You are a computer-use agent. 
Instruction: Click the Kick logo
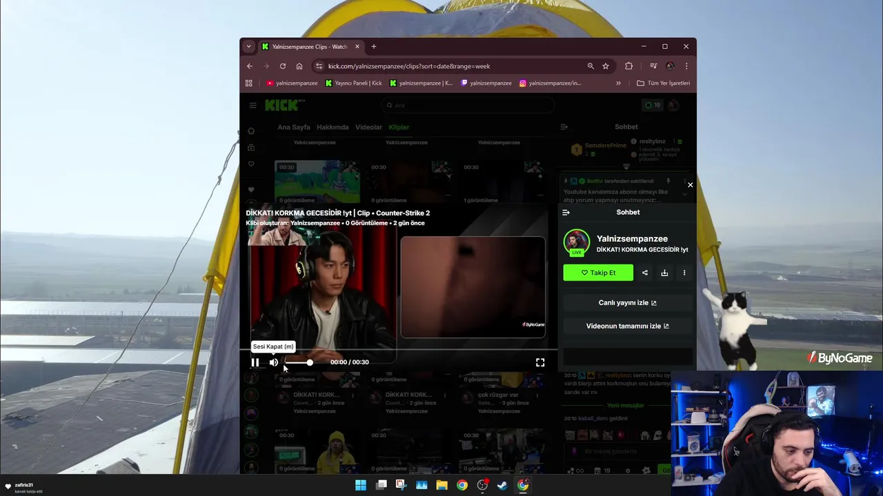tap(285, 105)
